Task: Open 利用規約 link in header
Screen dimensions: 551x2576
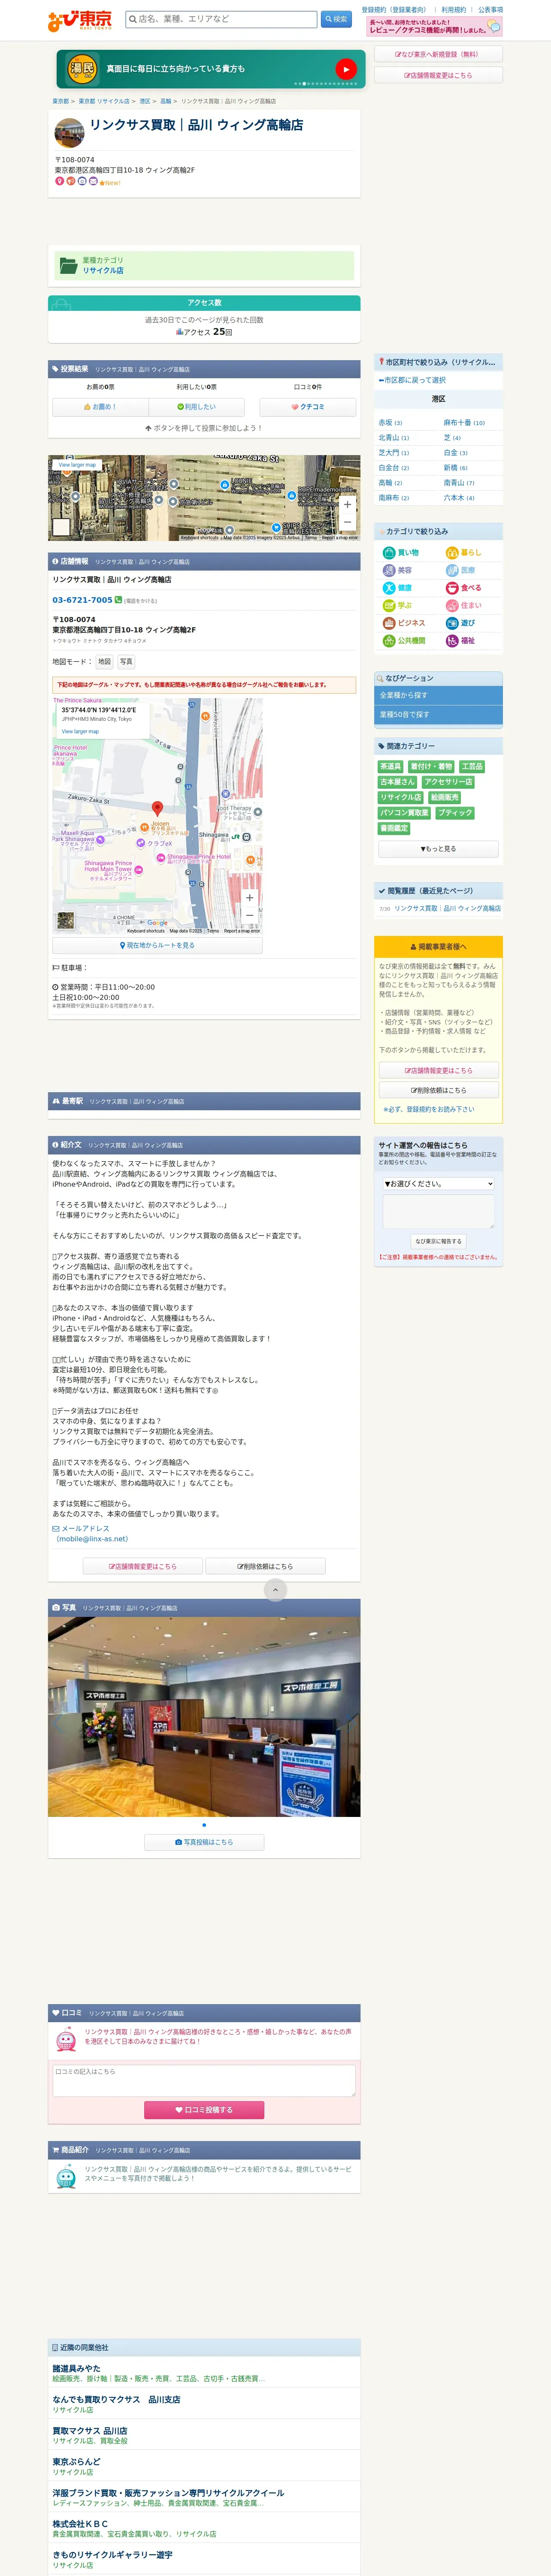Action: click(x=453, y=10)
